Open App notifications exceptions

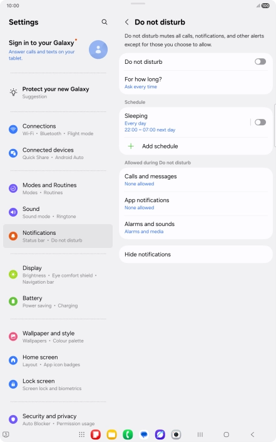(x=196, y=203)
